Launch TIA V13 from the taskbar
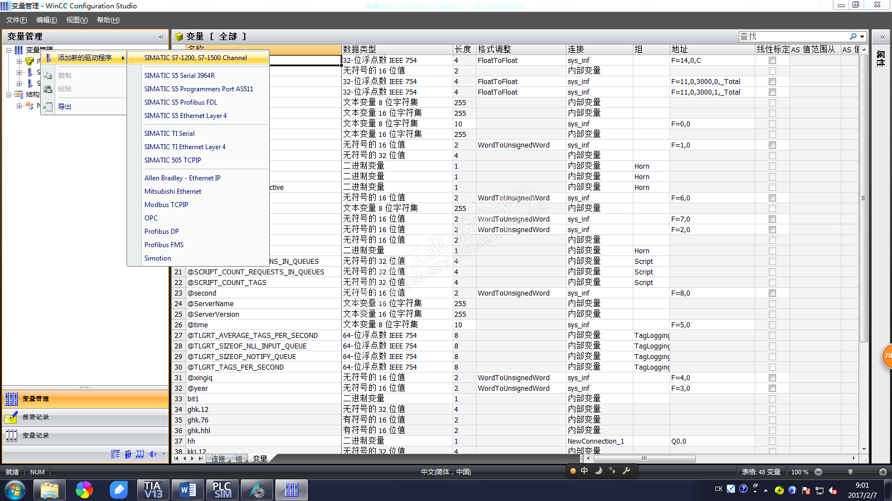The height and width of the screenshot is (501, 892). pyautogui.click(x=153, y=490)
